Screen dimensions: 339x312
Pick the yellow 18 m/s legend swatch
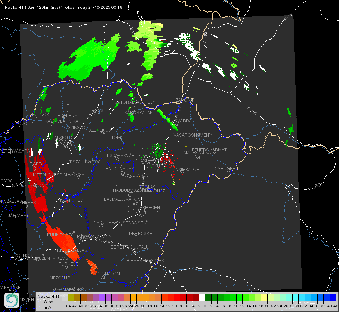[x=265, y=298]
